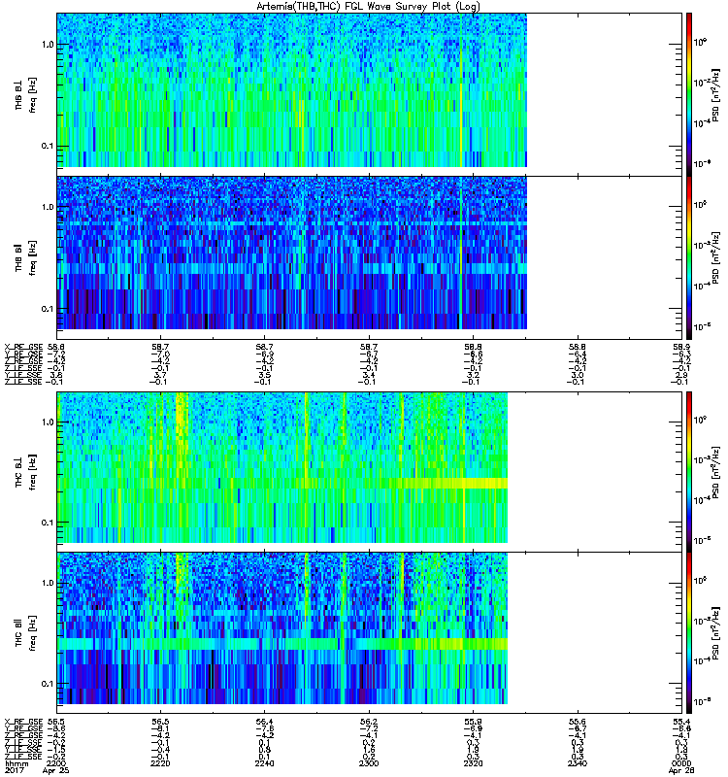Click the '1.0' frequency tick of THC B∥ panel
This screenshot has width=728, height=777.
click(48, 583)
